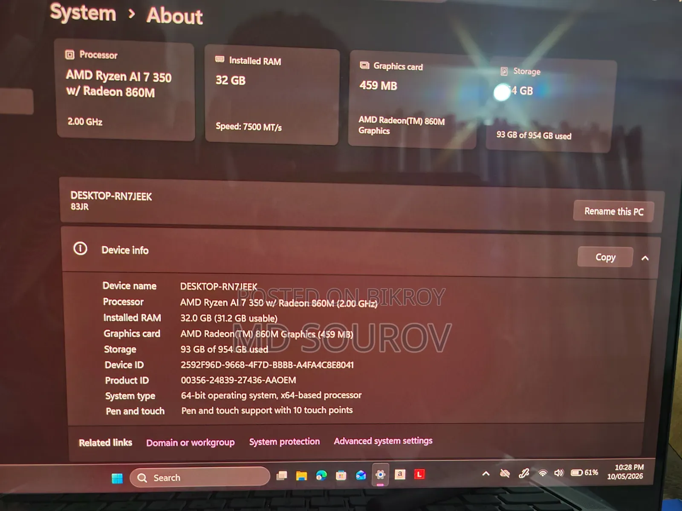Show hidden system tray icons

click(x=485, y=474)
